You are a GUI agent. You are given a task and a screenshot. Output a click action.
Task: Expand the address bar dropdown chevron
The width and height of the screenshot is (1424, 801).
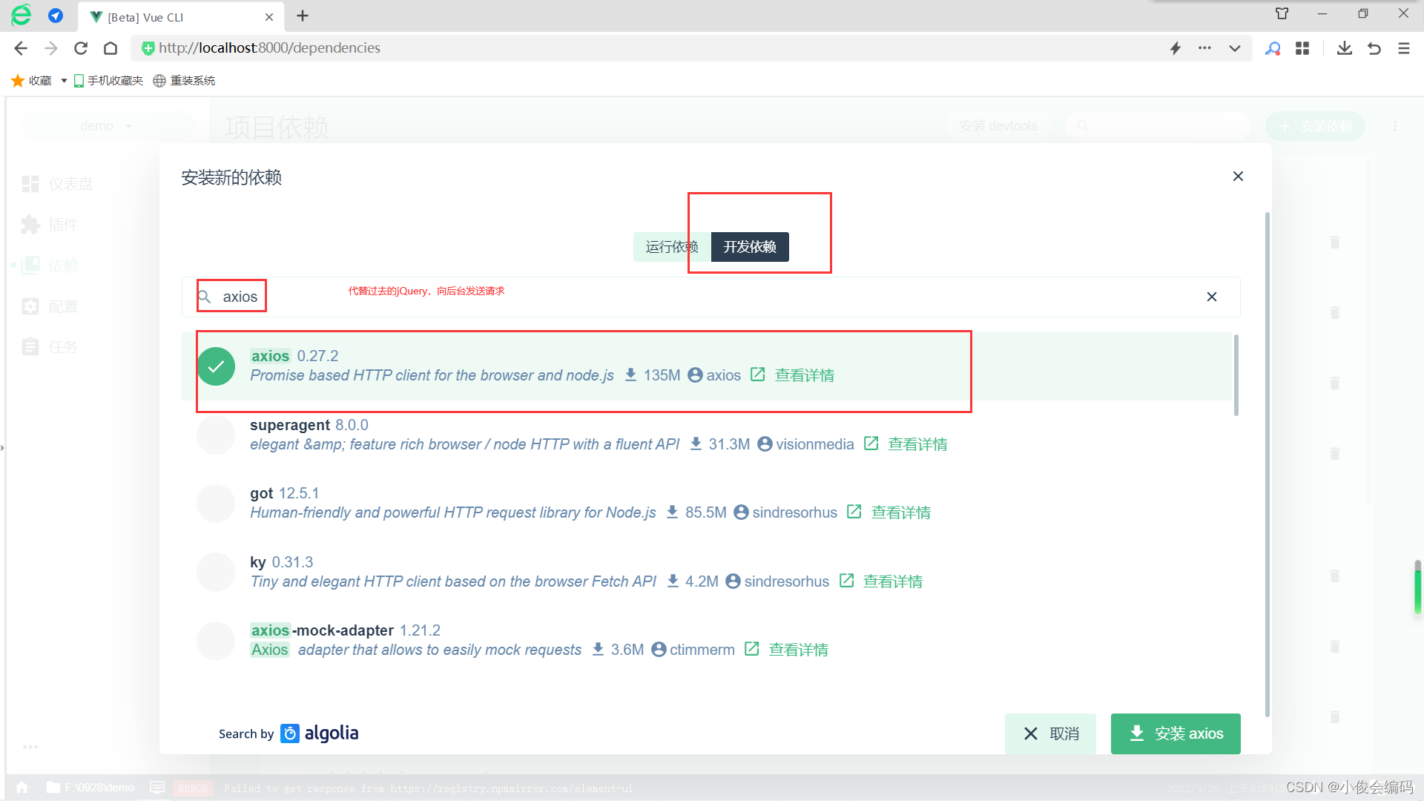(1235, 48)
